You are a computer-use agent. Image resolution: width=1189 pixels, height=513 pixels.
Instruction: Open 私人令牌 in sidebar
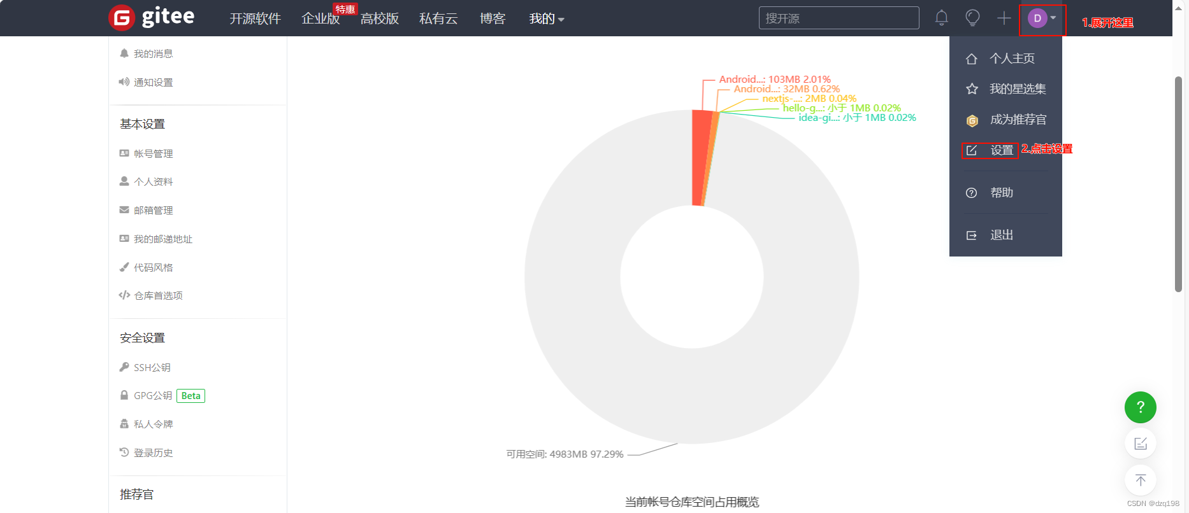click(x=154, y=424)
